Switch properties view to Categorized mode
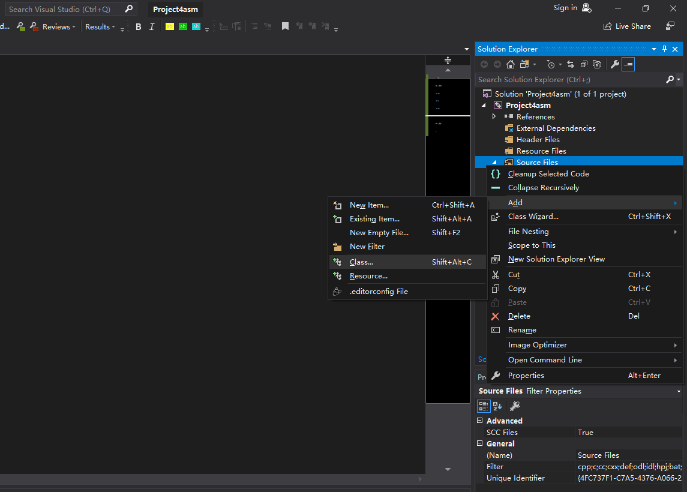The height and width of the screenshot is (492, 687). pos(484,406)
